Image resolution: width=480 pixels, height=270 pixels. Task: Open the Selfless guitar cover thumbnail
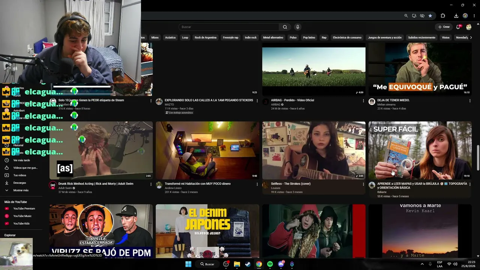313,150
